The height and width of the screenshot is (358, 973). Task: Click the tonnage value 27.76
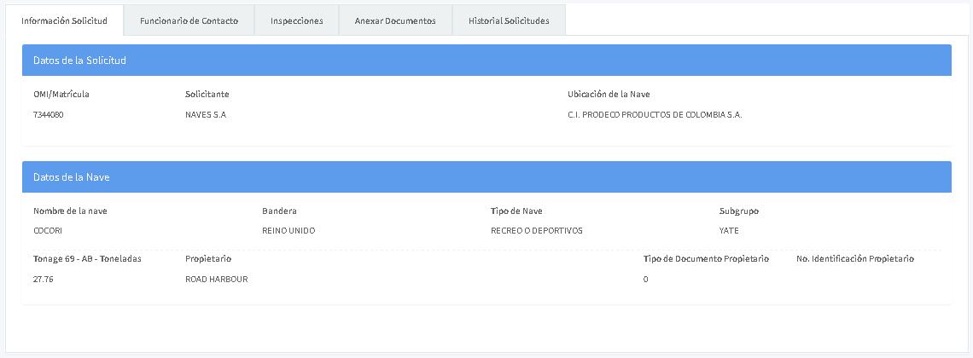click(x=43, y=279)
